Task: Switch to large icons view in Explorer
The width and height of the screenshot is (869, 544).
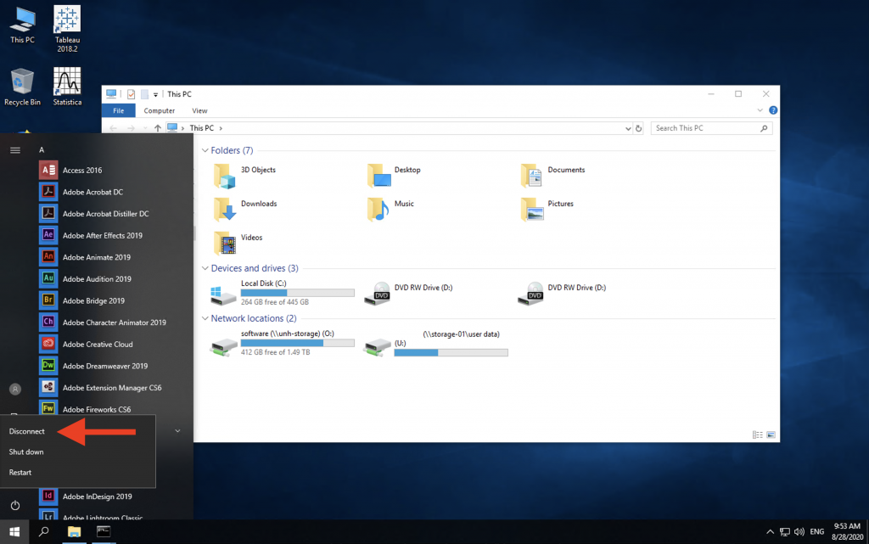Action: coord(771,435)
